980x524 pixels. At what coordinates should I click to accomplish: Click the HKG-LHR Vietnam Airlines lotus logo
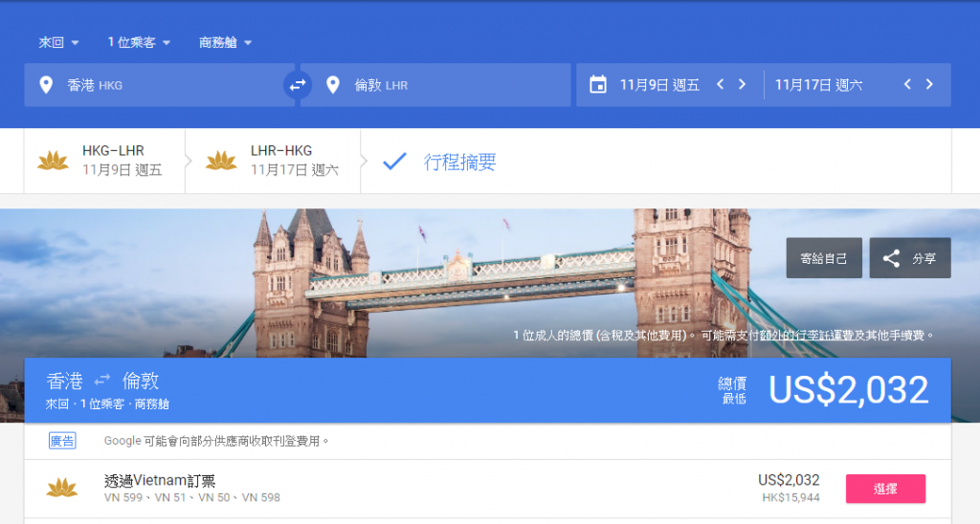(54, 161)
